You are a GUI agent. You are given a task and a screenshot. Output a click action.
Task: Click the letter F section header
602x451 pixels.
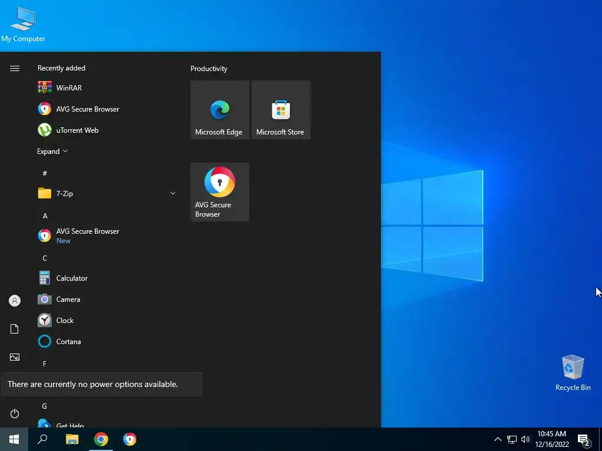(45, 364)
